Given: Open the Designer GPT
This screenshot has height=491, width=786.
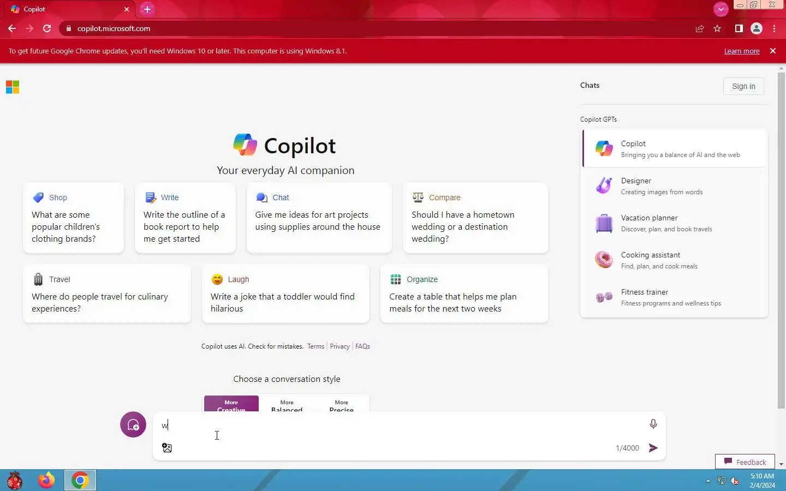Looking at the screenshot, I should 675,185.
